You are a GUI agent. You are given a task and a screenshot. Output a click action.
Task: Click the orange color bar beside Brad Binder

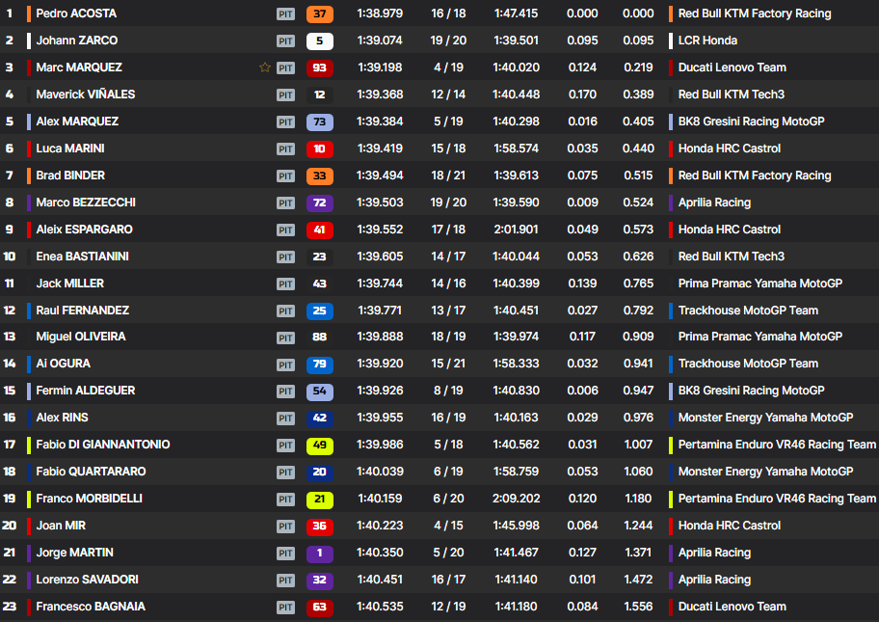tap(29, 176)
